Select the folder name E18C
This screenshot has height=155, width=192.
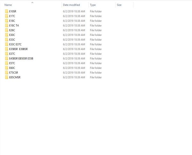pyautogui.click(x=12, y=21)
